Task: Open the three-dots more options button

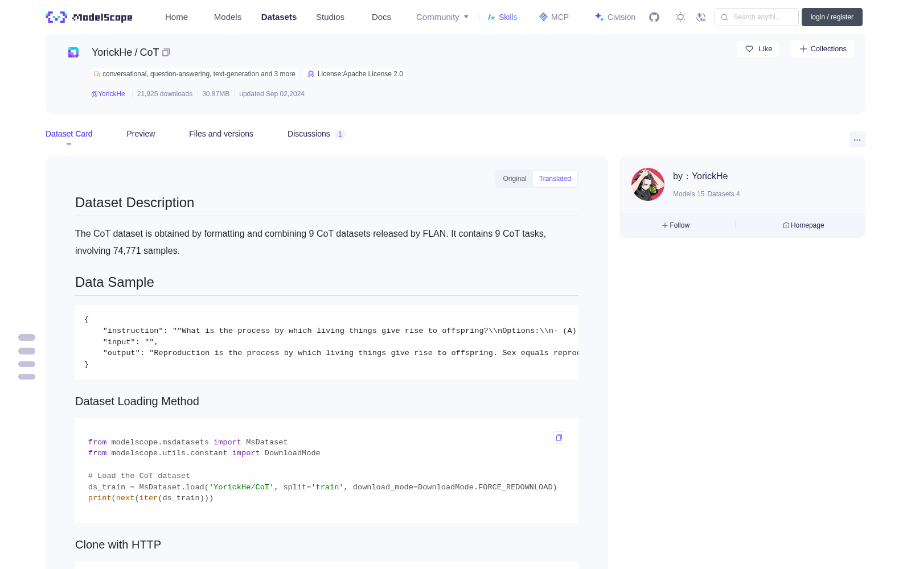Action: [x=857, y=139]
